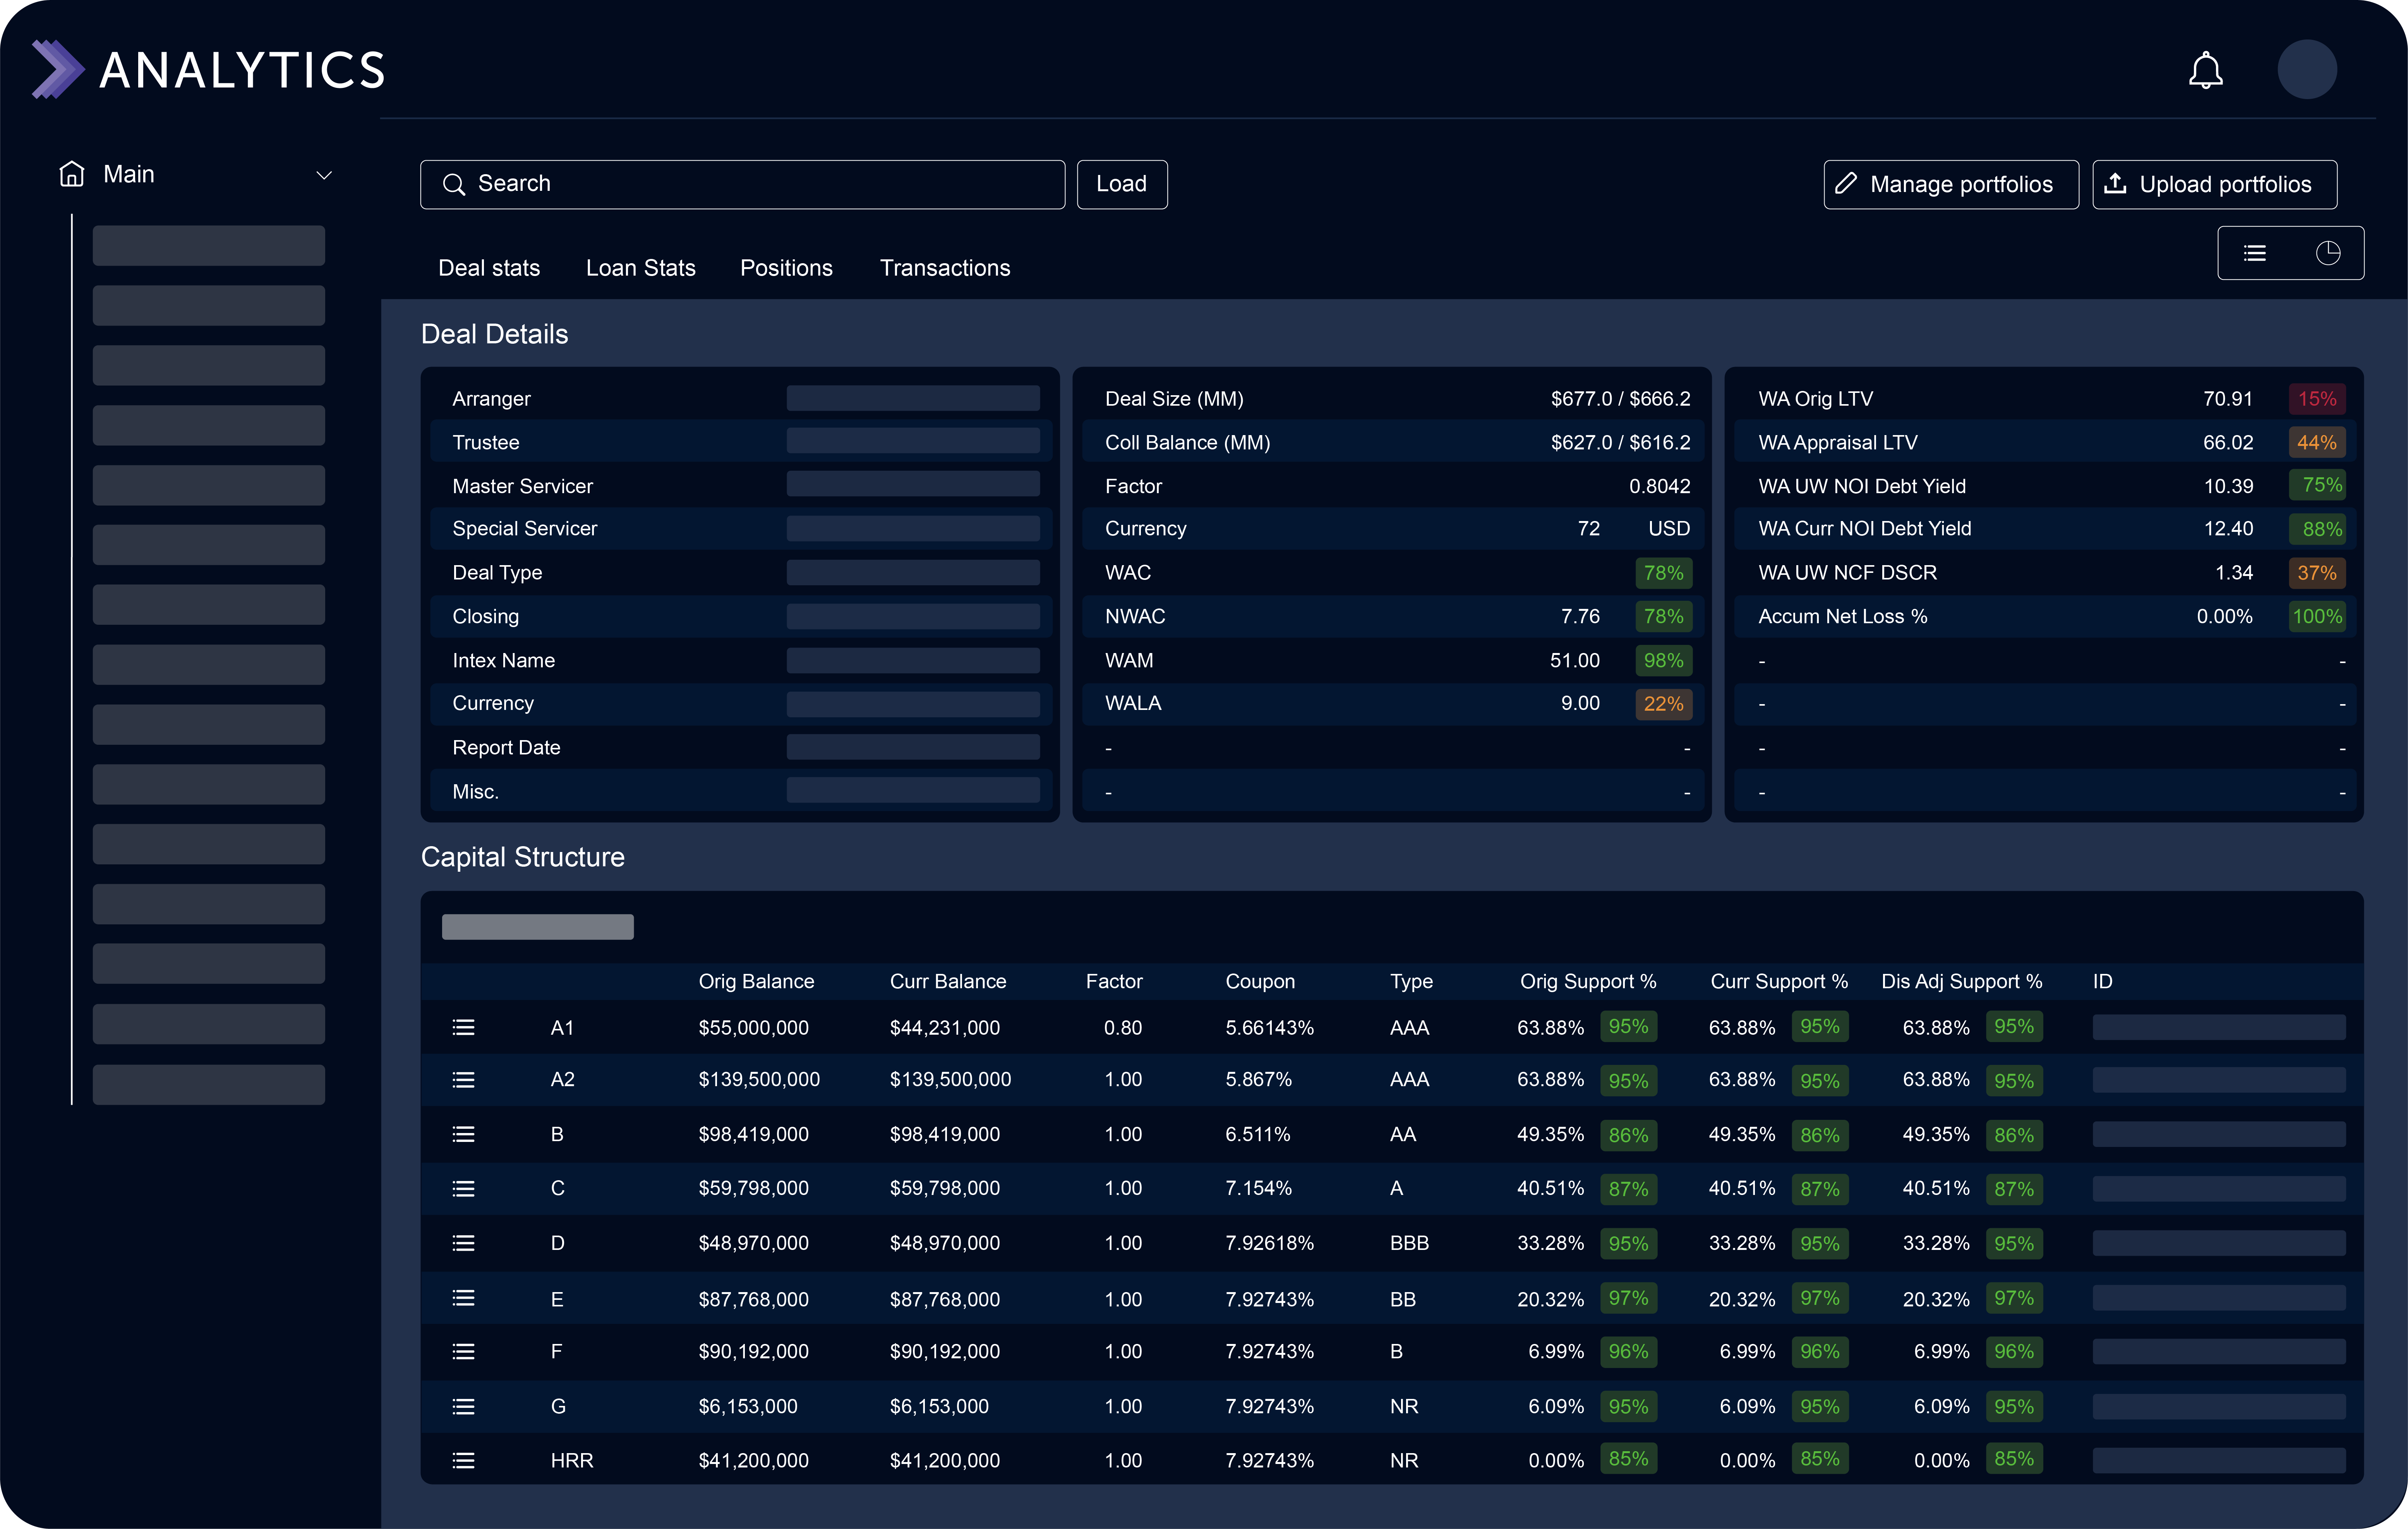
Task: Click B coupon 6.511%
Action: pos(1258,1134)
